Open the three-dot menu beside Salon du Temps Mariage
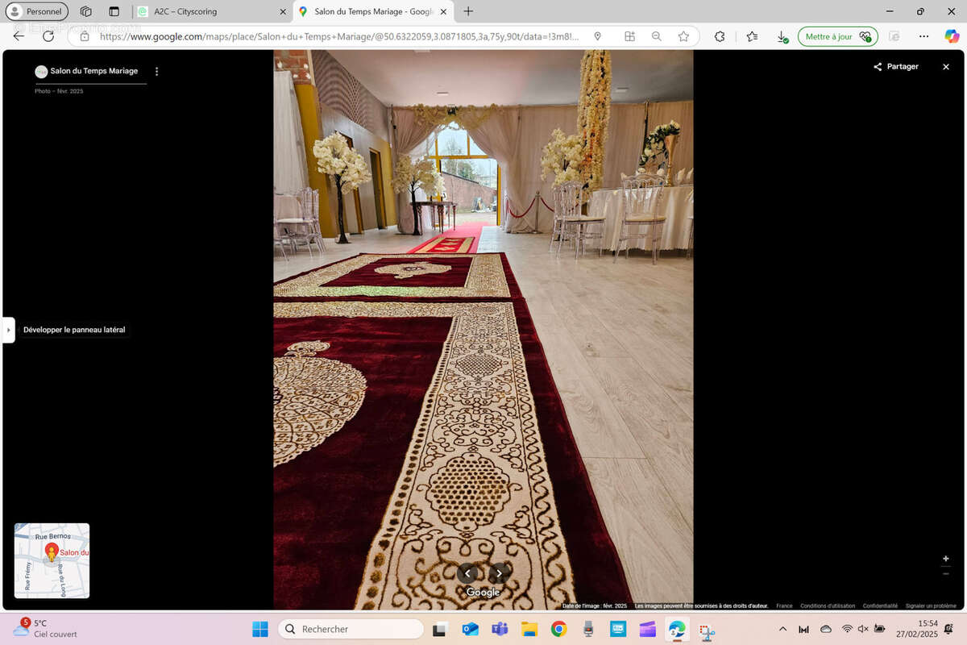Viewport: 967px width, 645px height. 156,71
